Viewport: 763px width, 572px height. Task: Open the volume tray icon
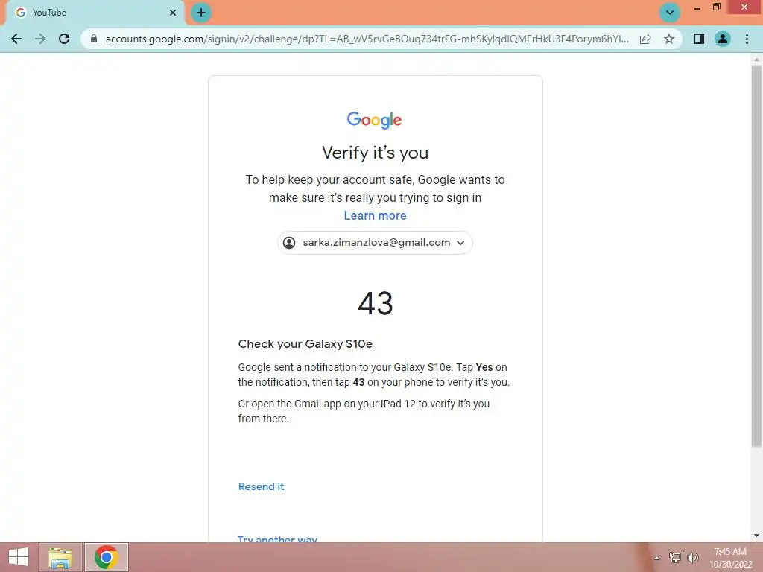[693, 558]
